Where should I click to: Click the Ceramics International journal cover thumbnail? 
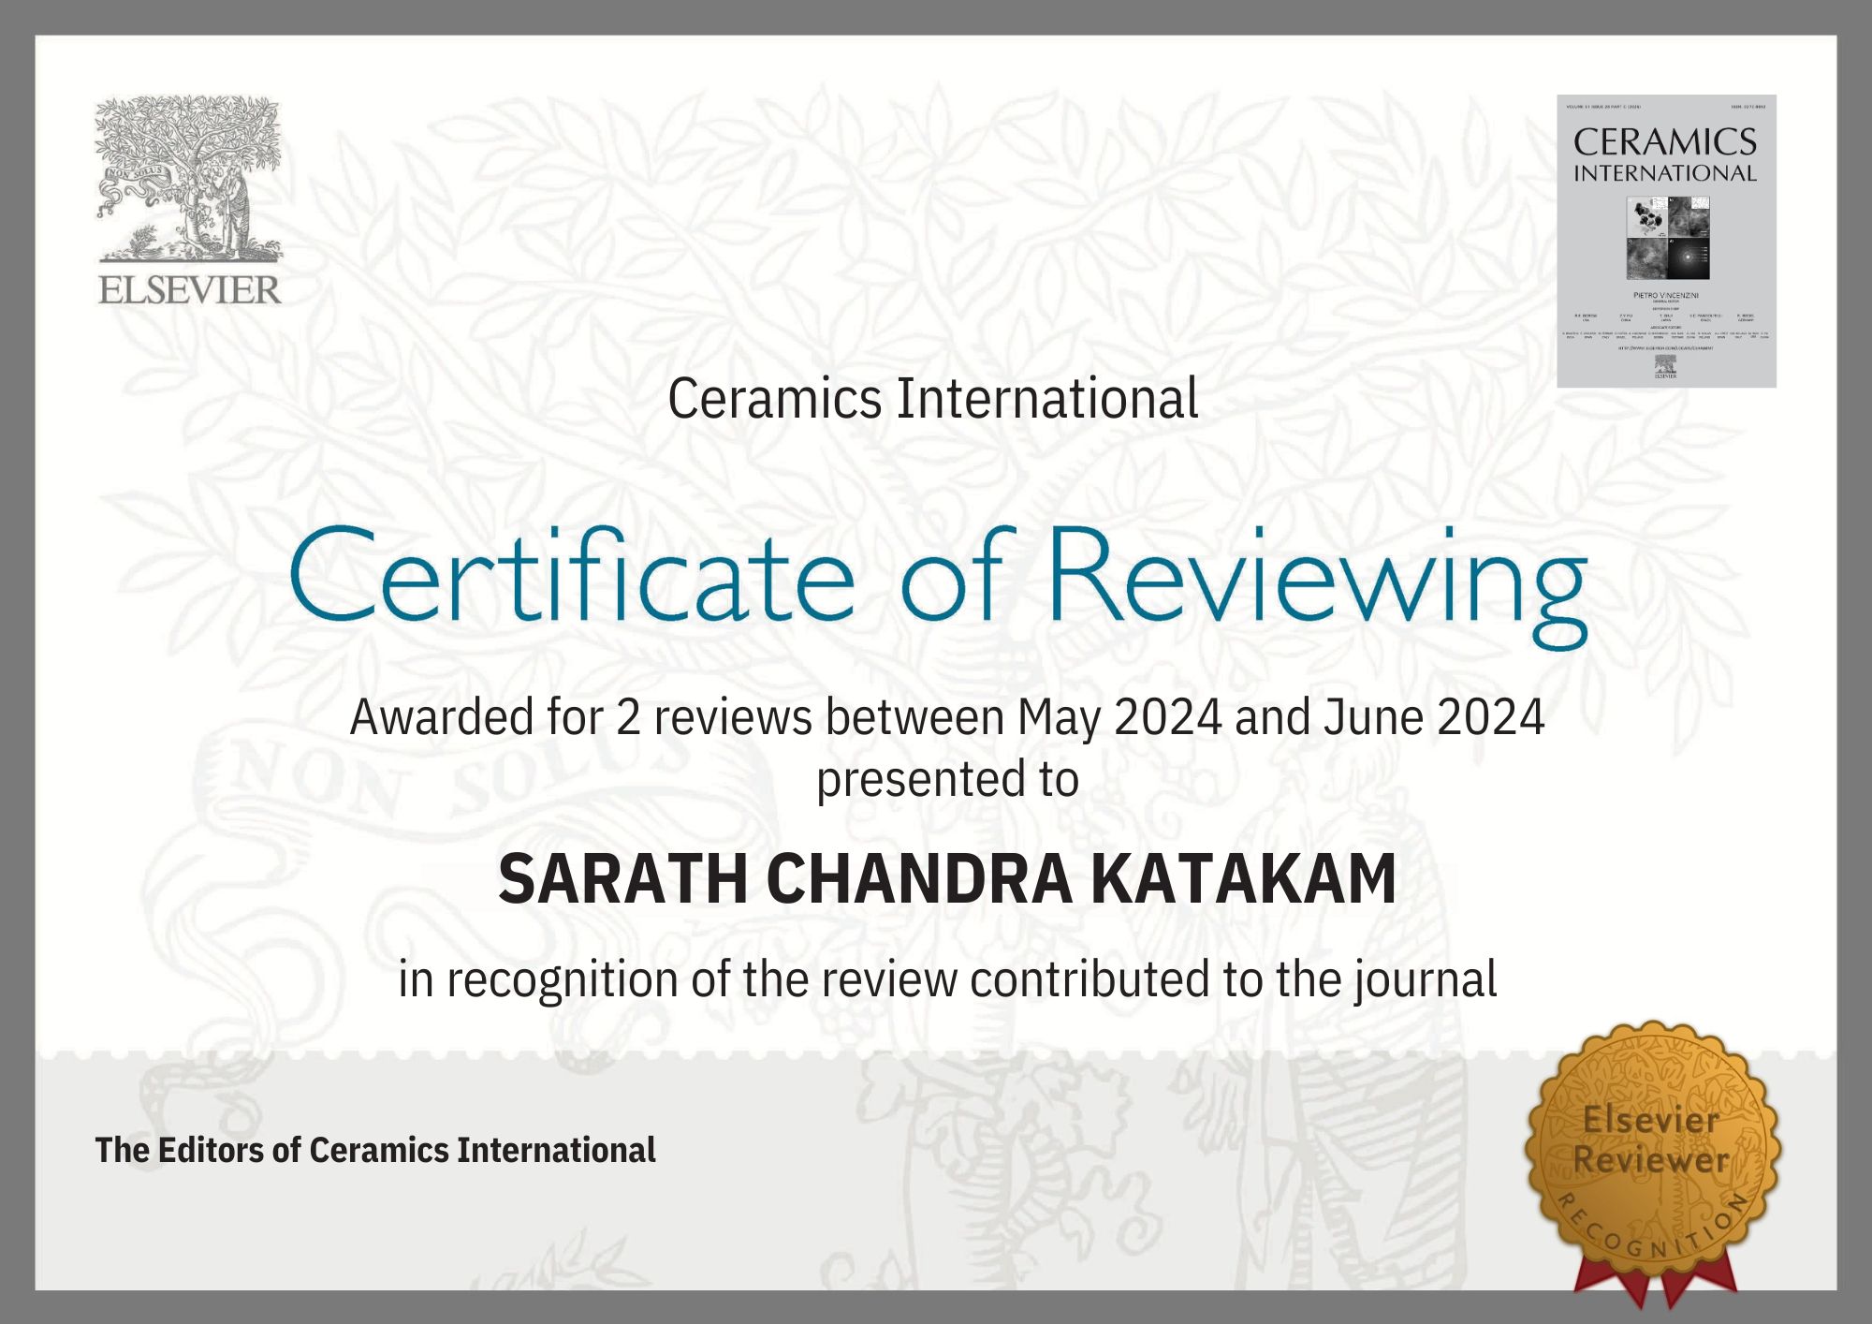[x=1666, y=241]
